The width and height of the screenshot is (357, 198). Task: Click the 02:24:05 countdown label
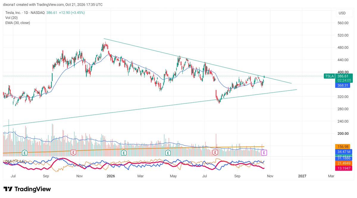(345, 80)
